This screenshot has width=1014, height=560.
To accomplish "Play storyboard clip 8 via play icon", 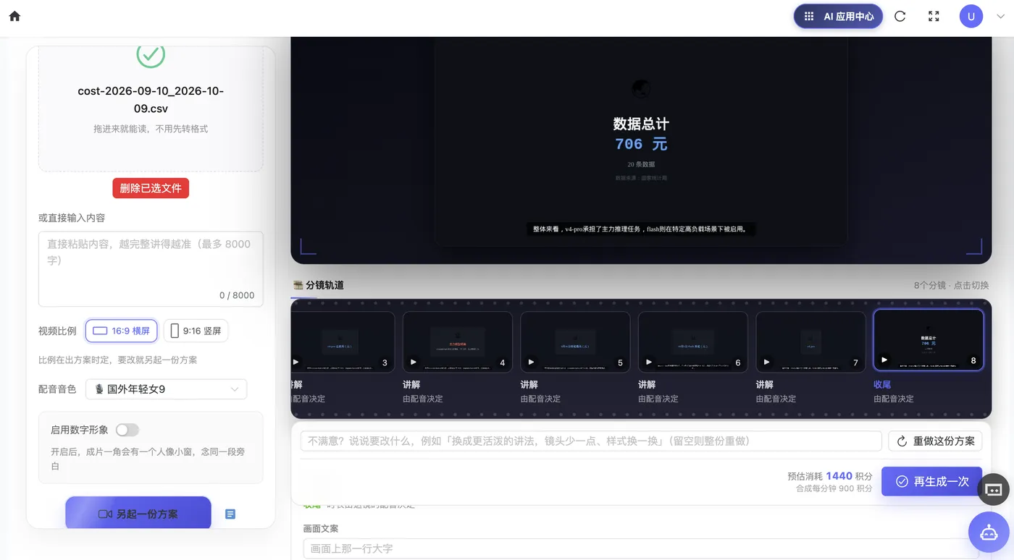I will [x=884, y=360].
